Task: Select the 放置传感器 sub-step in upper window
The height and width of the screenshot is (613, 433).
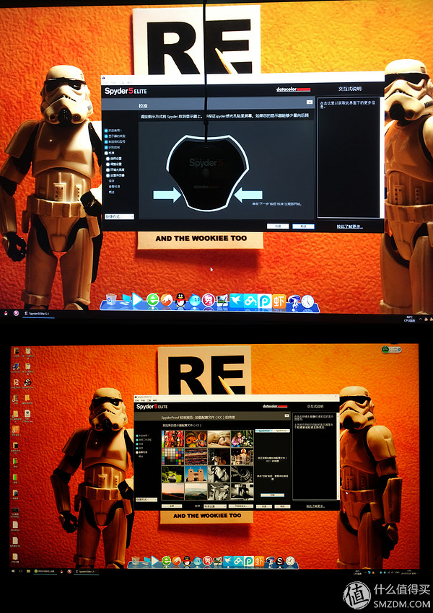Action: pyautogui.click(x=115, y=175)
